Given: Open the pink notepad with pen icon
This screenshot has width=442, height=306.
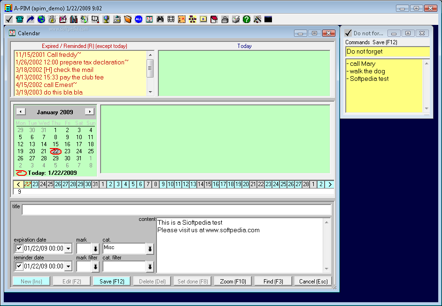Looking at the screenshot, I should point(63,19).
